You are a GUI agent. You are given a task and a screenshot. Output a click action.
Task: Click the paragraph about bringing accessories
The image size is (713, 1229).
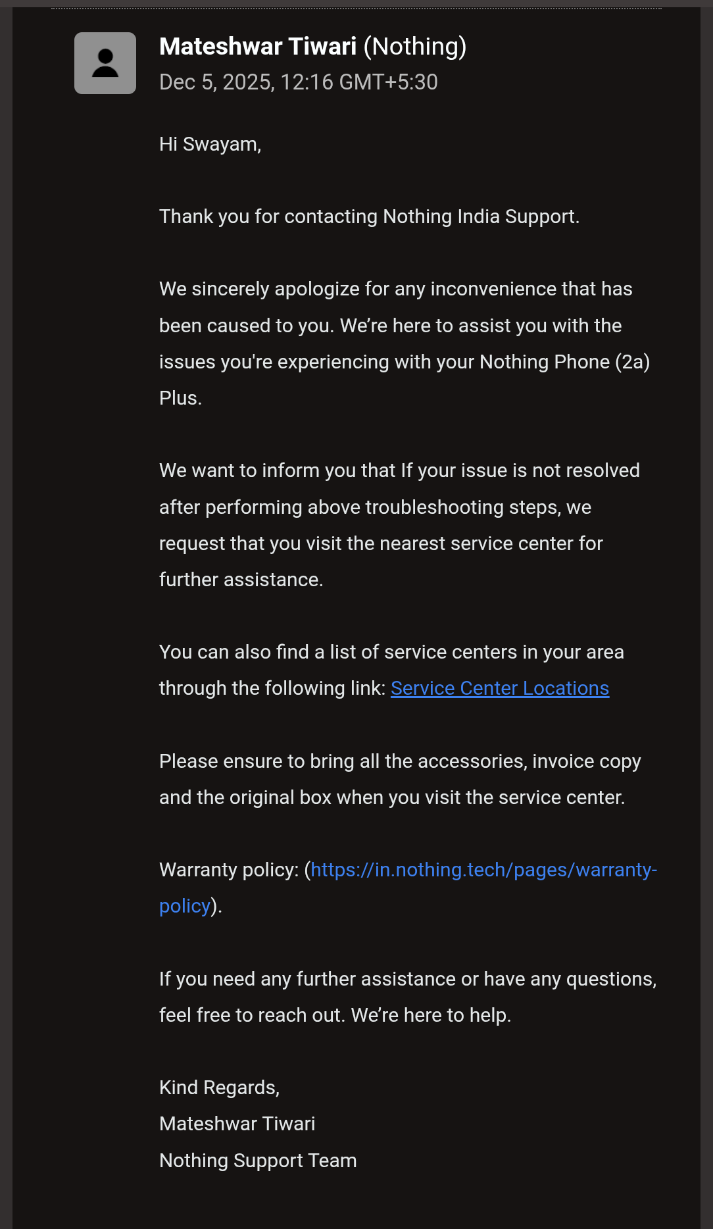coord(395,778)
